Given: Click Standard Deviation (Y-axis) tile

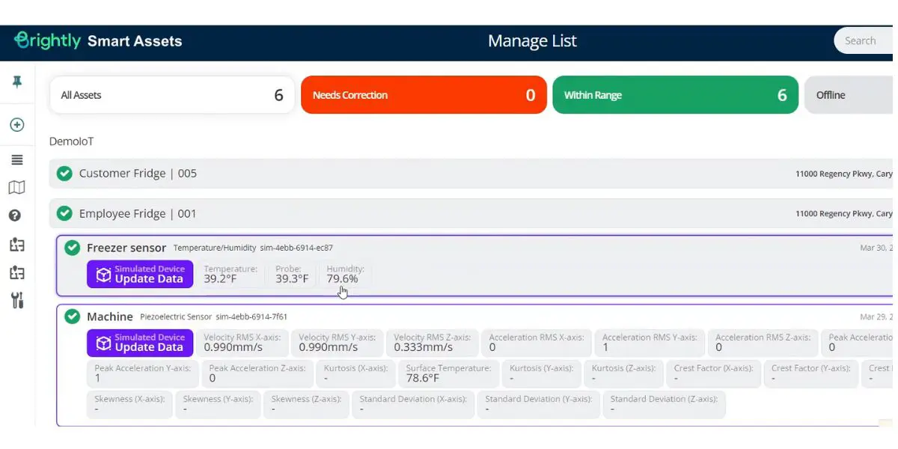Looking at the screenshot, I should point(539,404).
